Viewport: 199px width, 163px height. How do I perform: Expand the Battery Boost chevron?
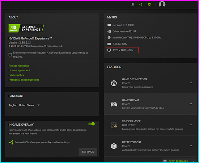tap(191, 146)
